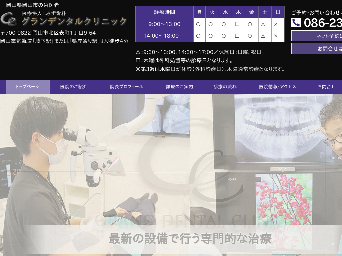The height and width of the screenshot is (256, 342).
Task: Click お問合せ in the navigation bar
Action: pyautogui.click(x=326, y=87)
